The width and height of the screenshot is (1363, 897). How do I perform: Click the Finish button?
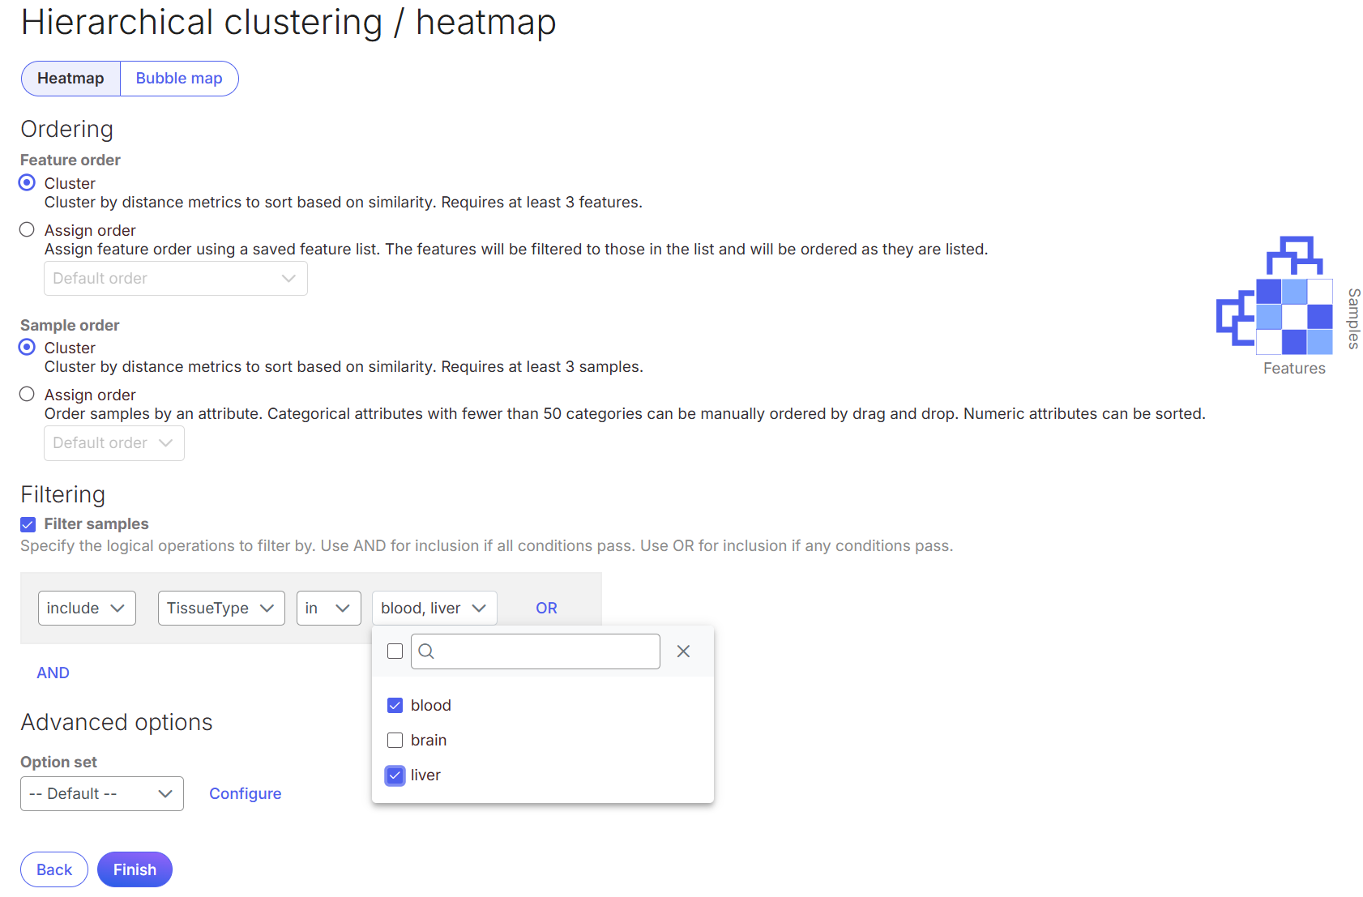pos(135,869)
